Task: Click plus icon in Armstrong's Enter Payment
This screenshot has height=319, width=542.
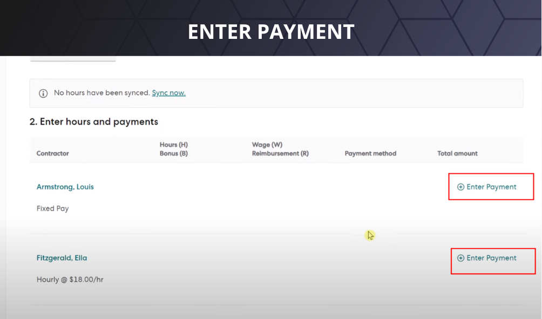Action: [461, 187]
